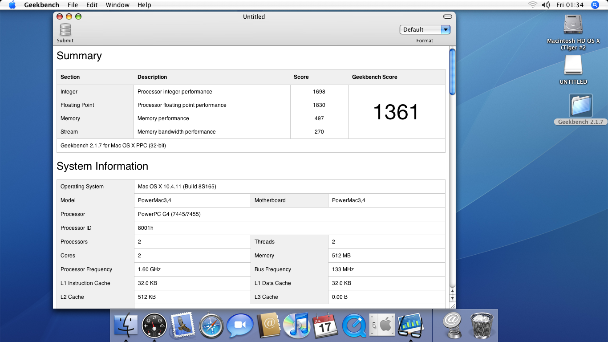
Task: Open System Preferences in the Dock
Action: 382,326
